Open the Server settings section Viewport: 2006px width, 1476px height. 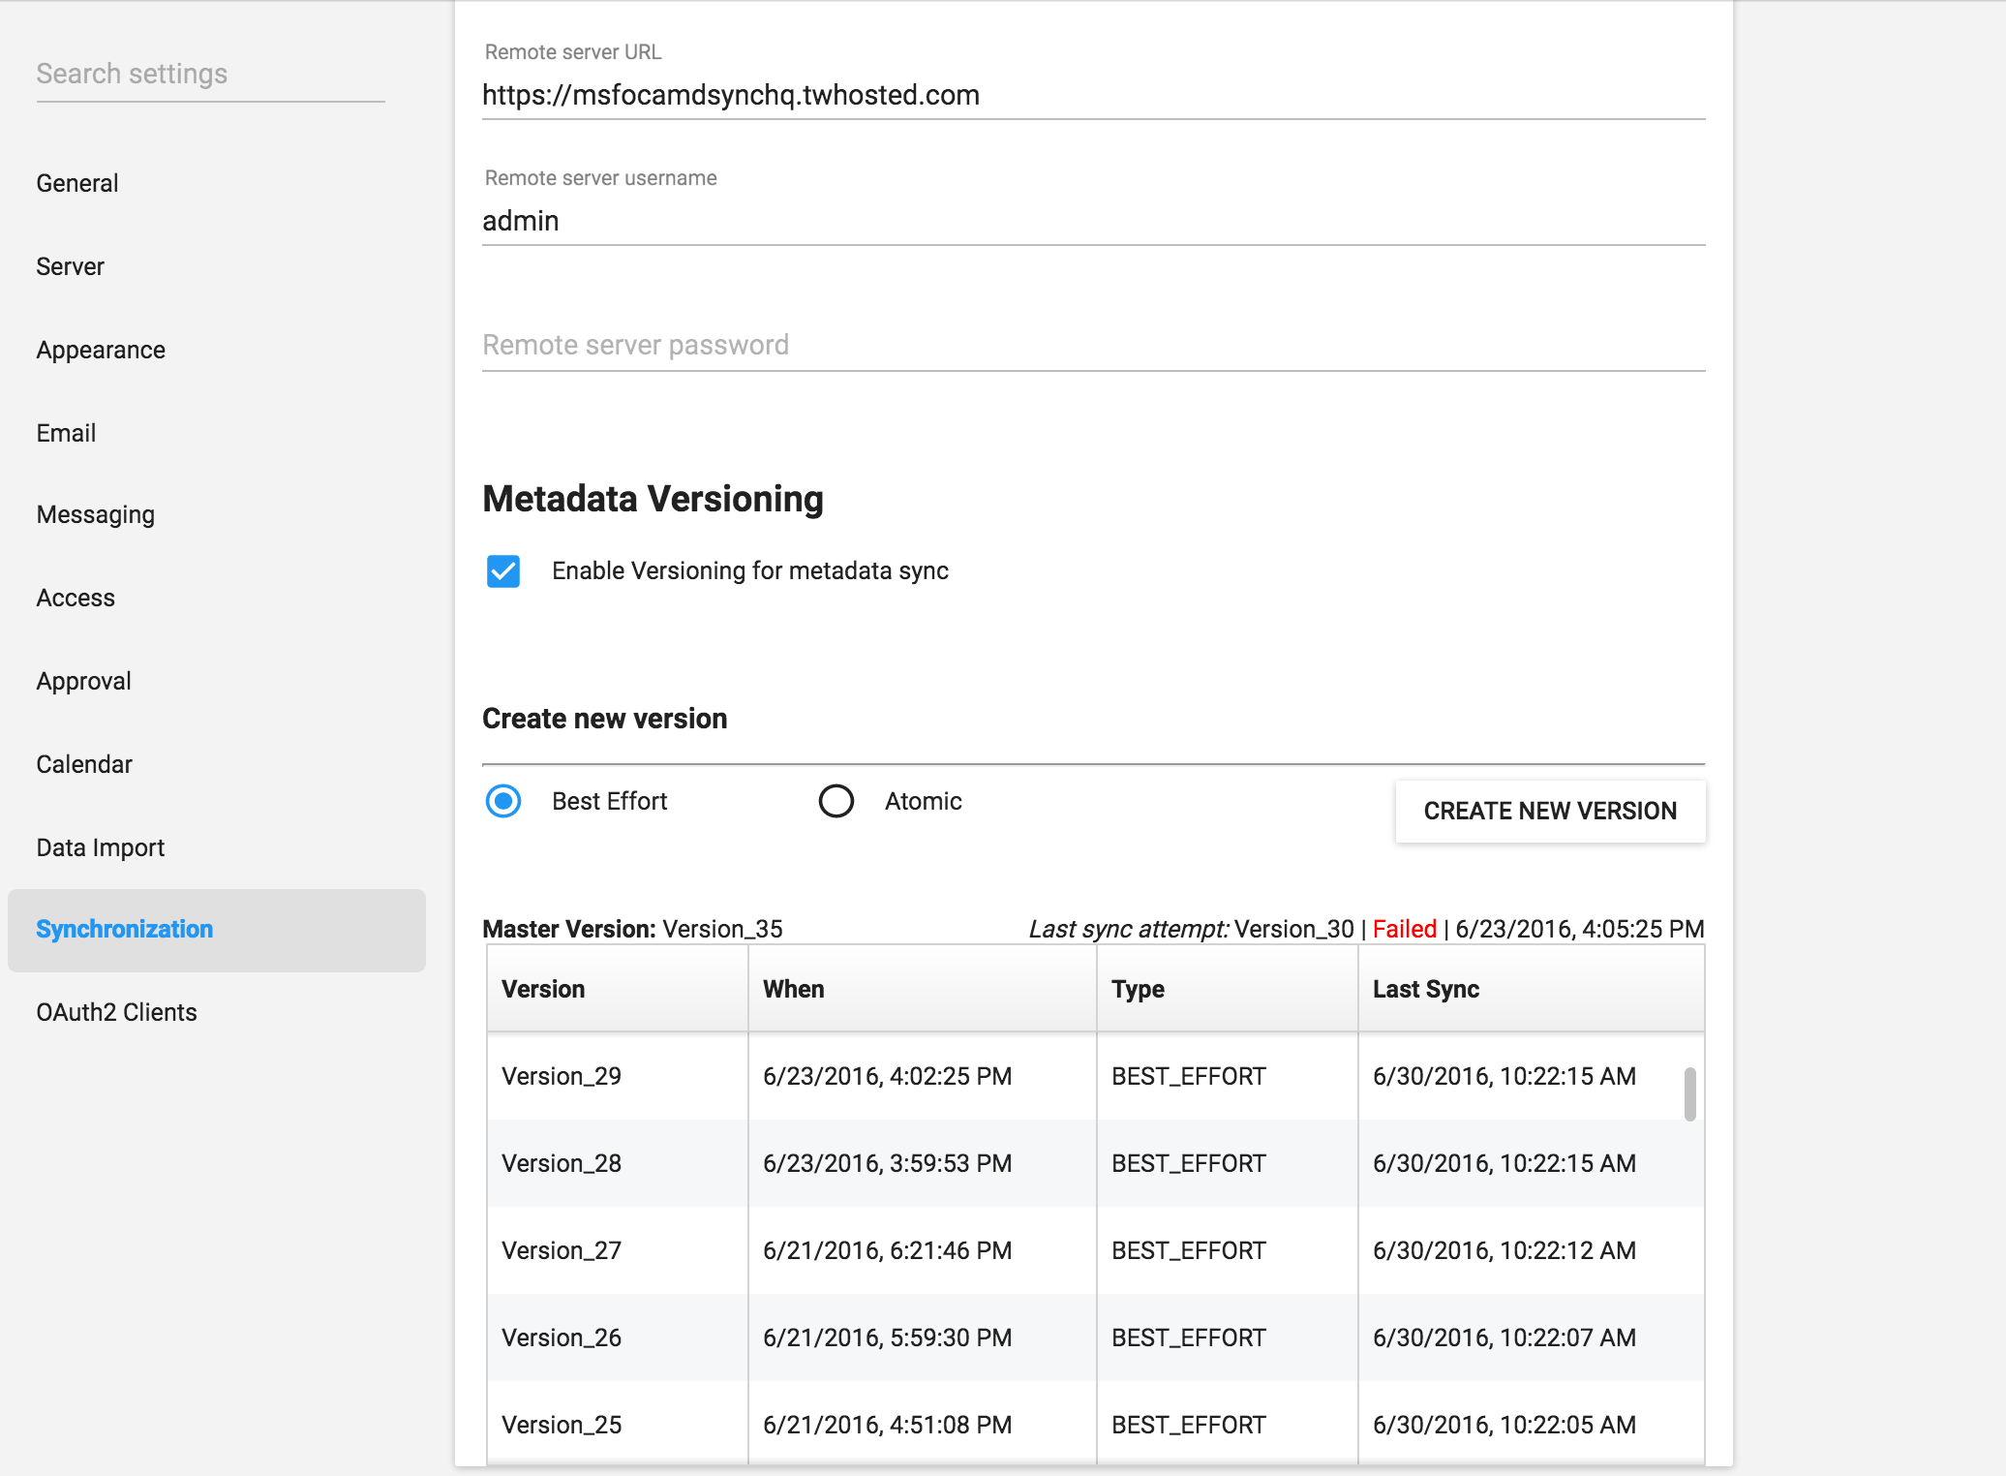pos(70,266)
